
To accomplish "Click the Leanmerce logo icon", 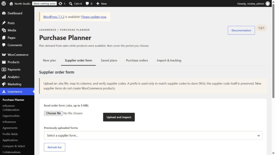I will pyautogui.click(x=4, y=91).
